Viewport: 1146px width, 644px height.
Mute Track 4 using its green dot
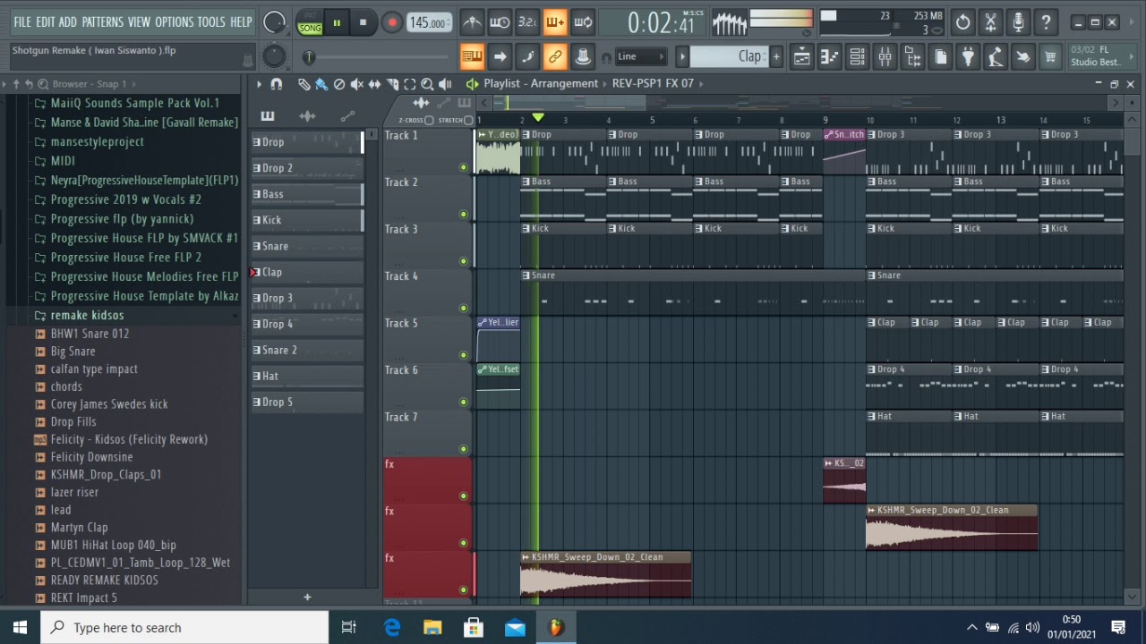[463, 309]
